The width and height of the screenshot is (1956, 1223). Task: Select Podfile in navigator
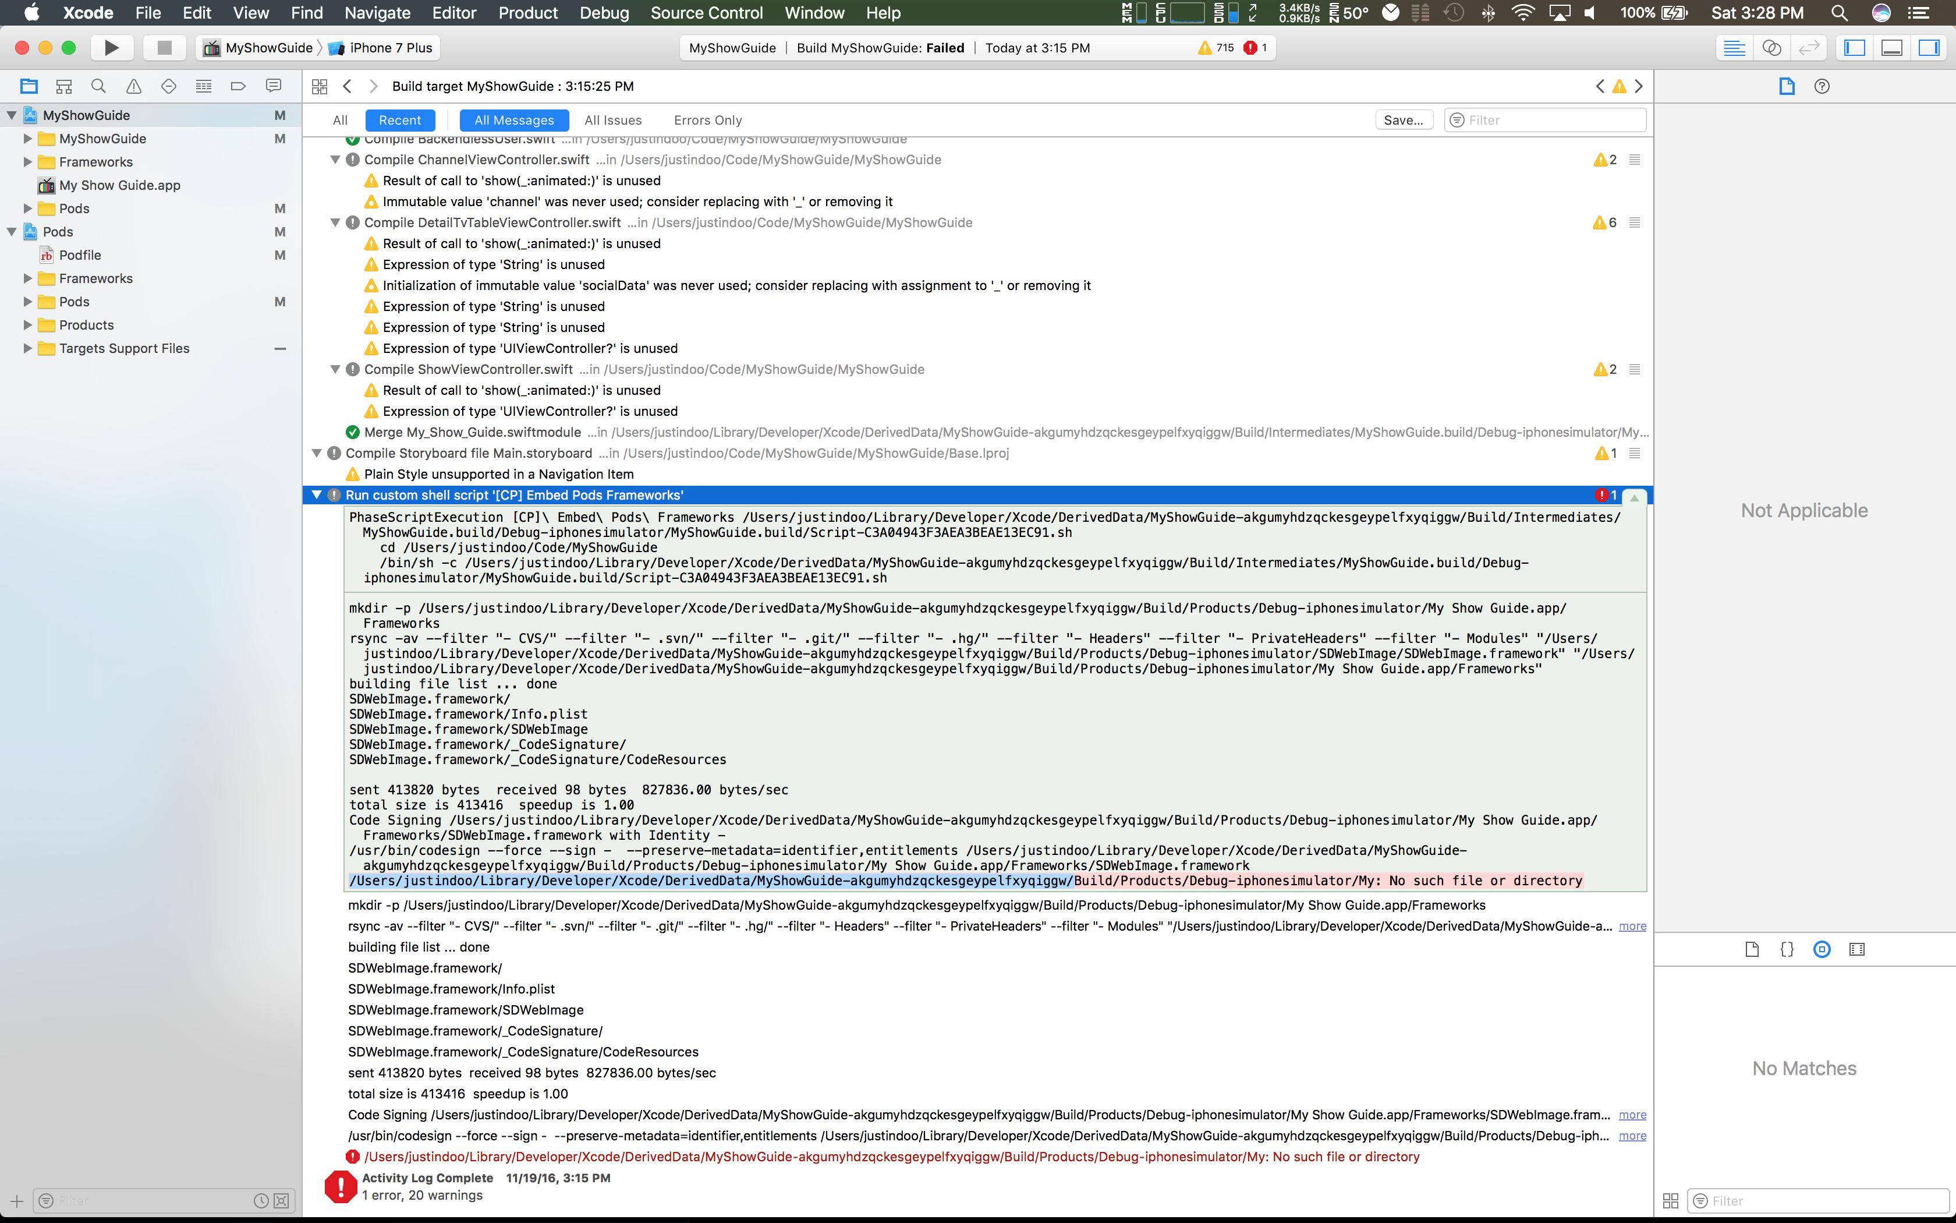80,255
